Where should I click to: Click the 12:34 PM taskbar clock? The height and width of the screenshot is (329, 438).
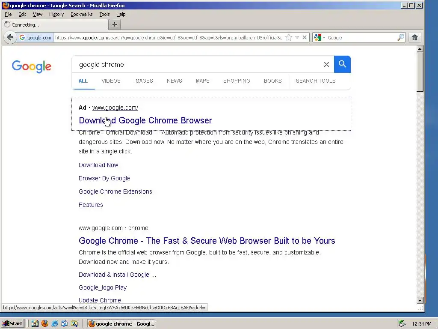click(x=421, y=324)
